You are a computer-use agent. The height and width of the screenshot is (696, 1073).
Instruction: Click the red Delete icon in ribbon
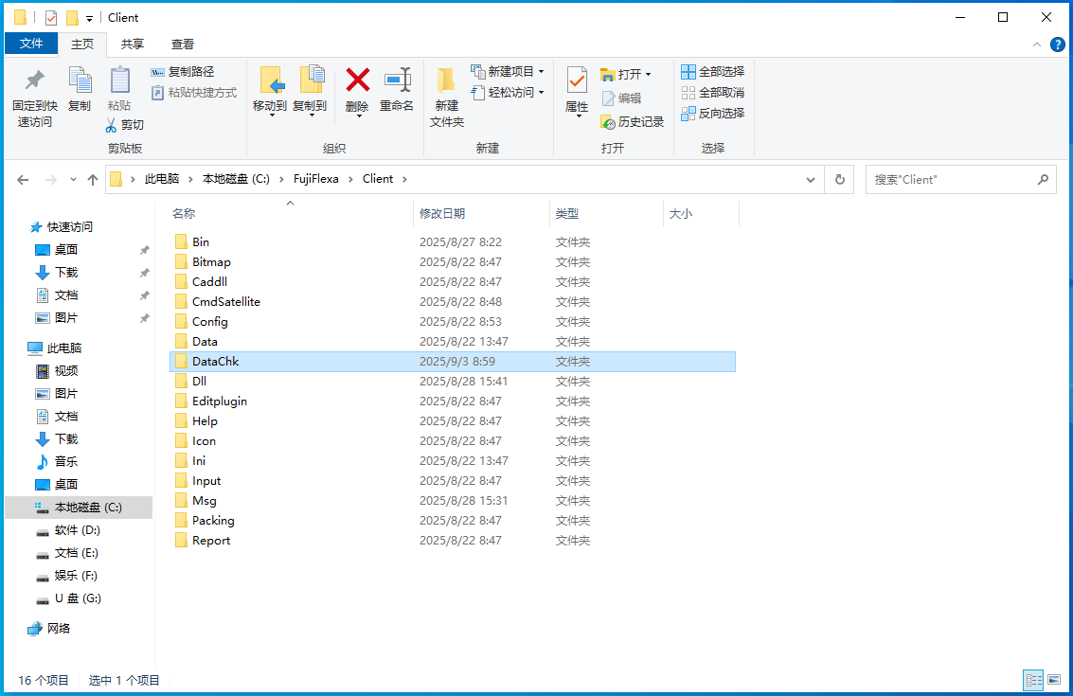[x=357, y=81]
